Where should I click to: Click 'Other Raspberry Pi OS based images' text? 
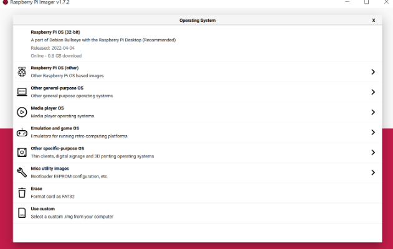coord(67,76)
